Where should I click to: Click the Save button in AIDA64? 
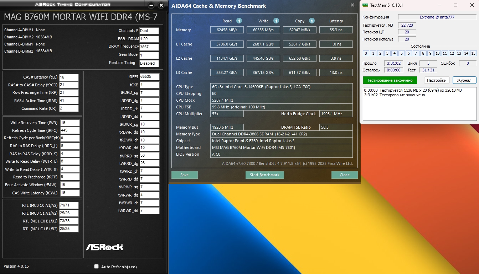tap(185, 175)
